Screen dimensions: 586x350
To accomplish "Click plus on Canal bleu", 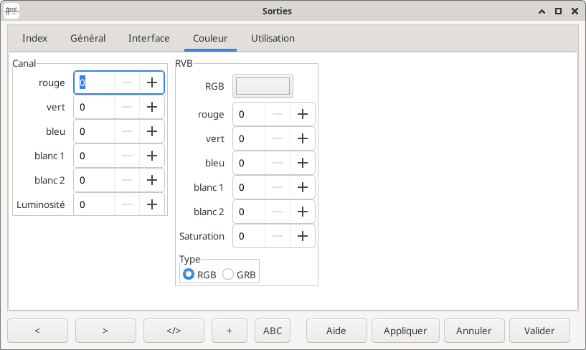I will [x=151, y=131].
